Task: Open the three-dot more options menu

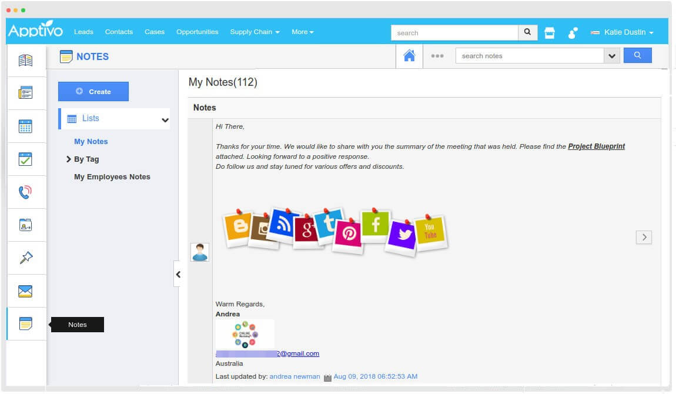Action: (x=437, y=56)
